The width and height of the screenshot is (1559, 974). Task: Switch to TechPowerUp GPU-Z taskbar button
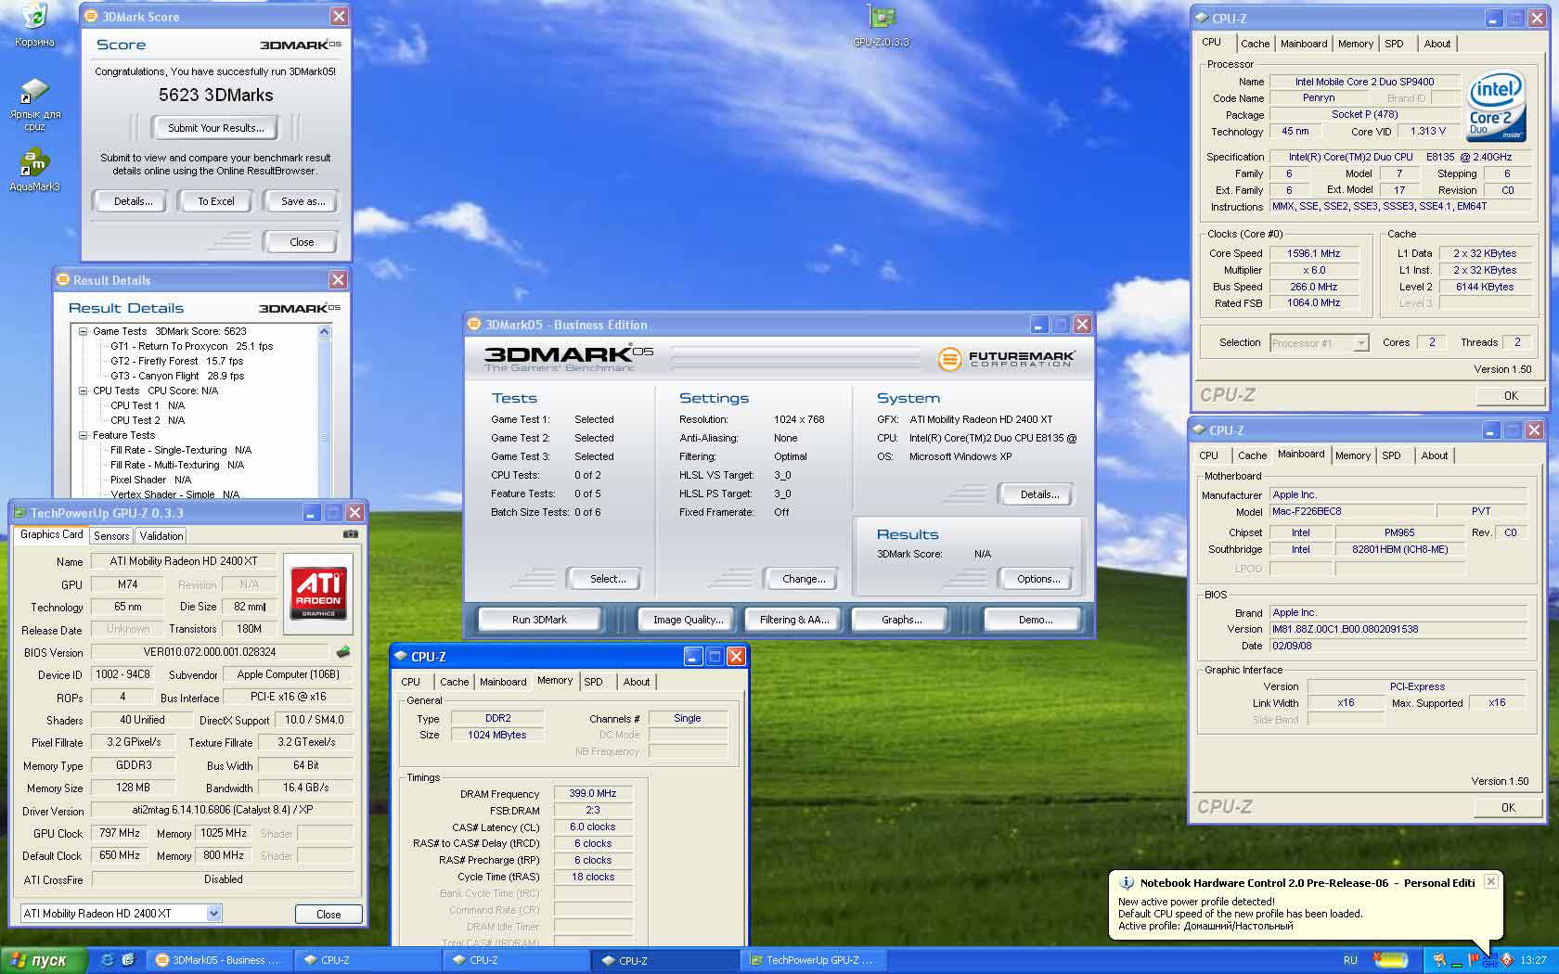click(812, 960)
